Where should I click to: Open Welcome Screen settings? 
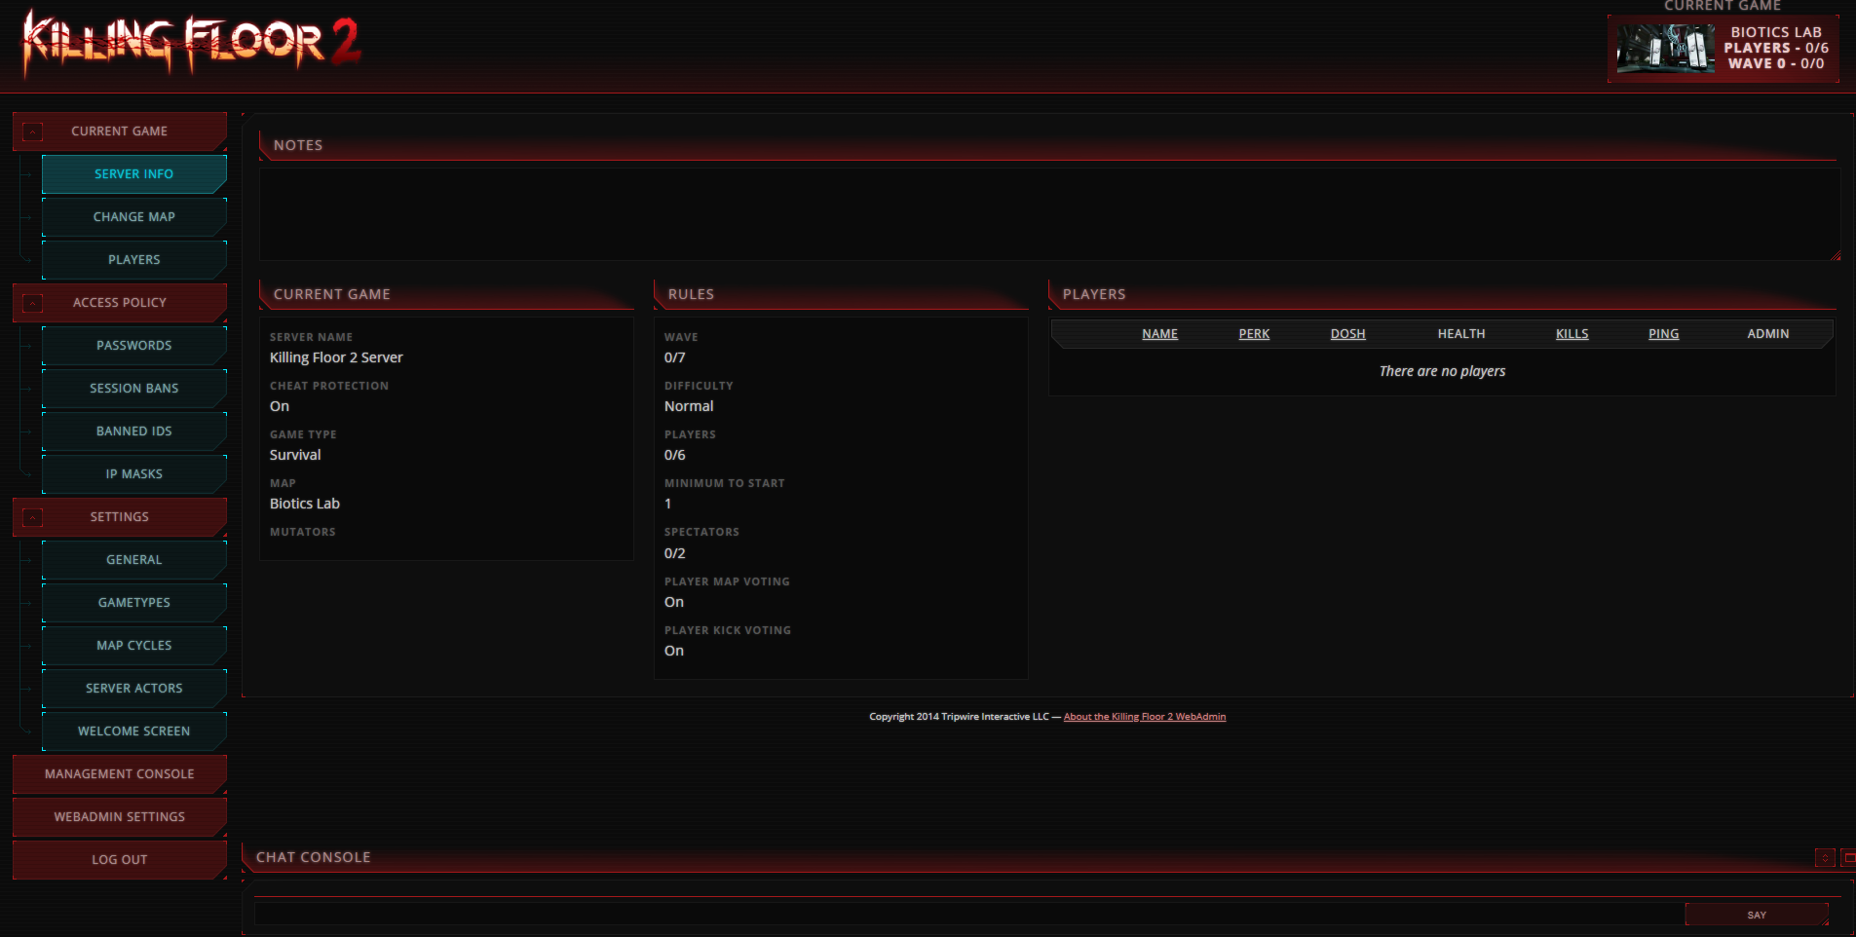[x=134, y=731]
